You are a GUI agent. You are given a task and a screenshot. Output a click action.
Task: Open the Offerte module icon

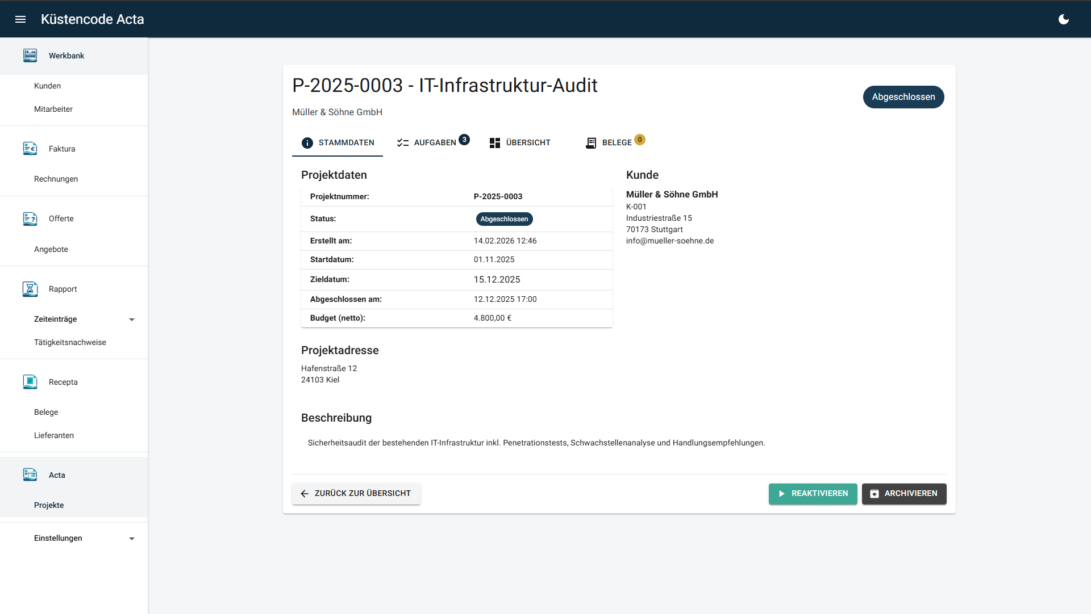coord(30,218)
